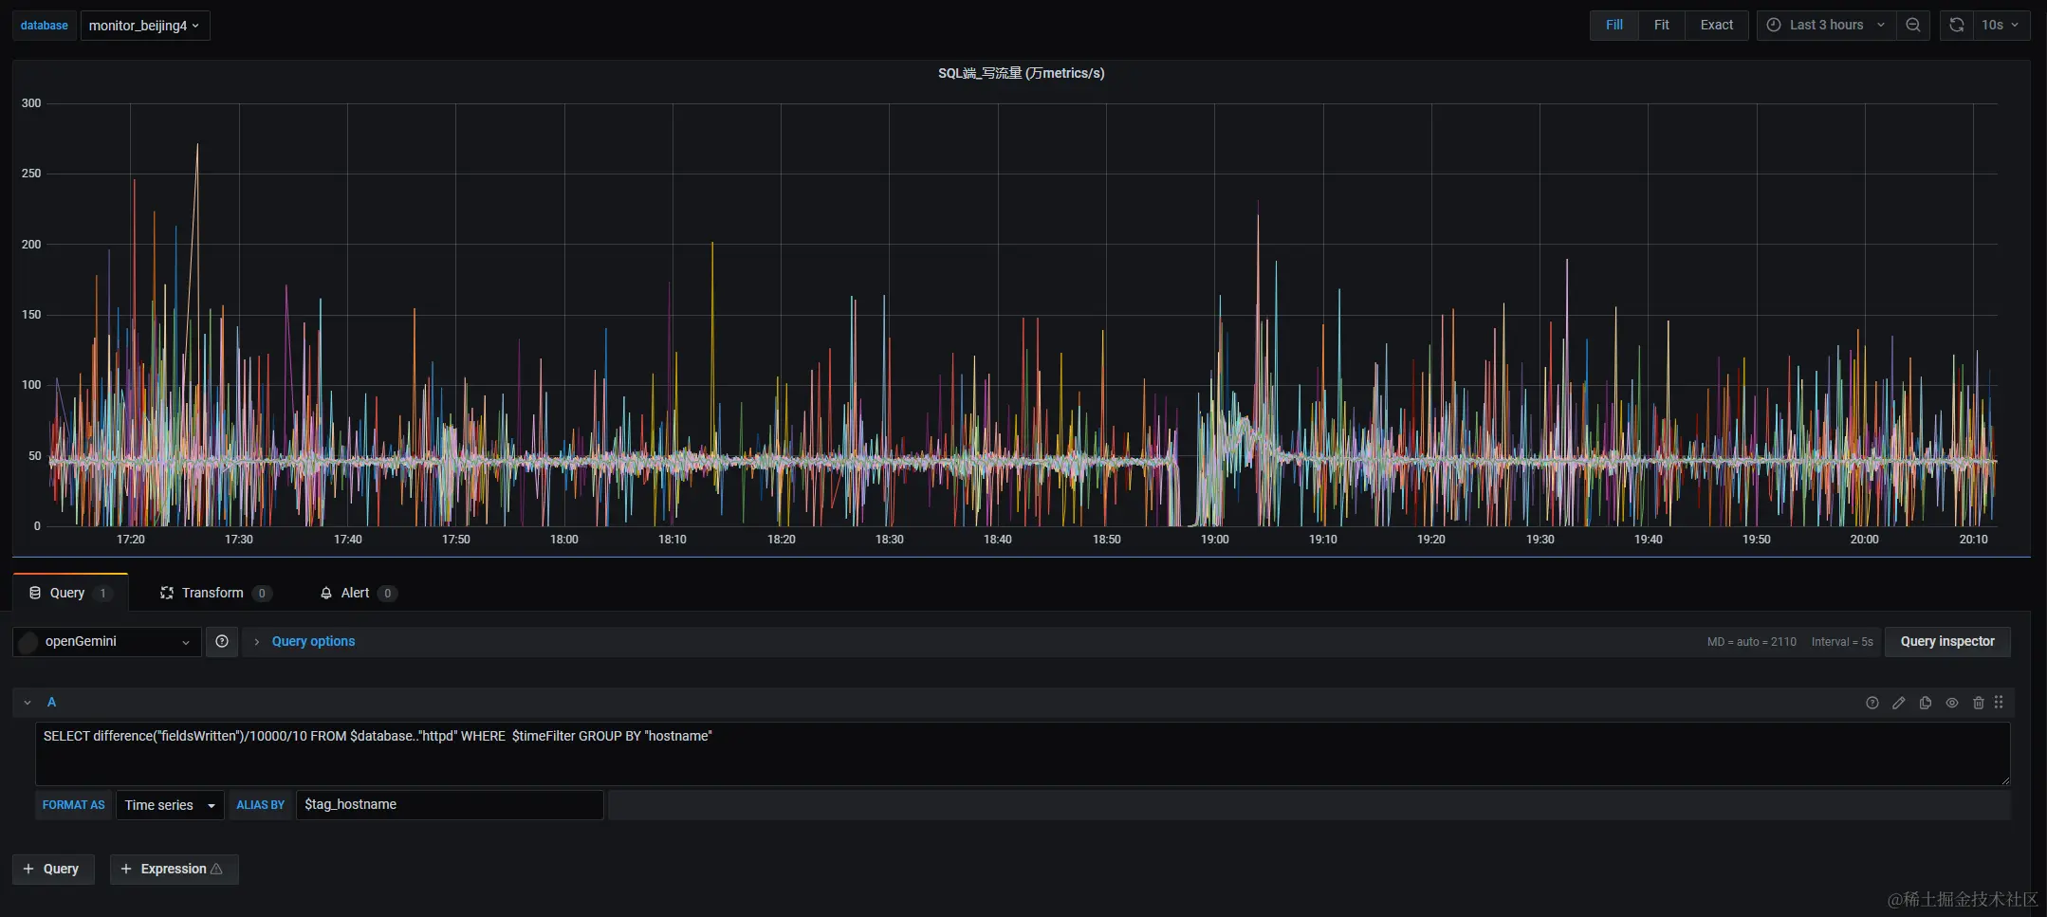The width and height of the screenshot is (2047, 917).
Task: Duplicate query A with the copy icon
Action: (1926, 703)
